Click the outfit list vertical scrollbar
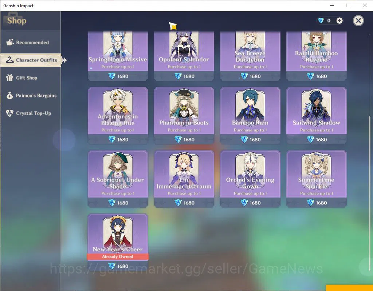Screen dimensions: 373x291 click(x=369, y=193)
